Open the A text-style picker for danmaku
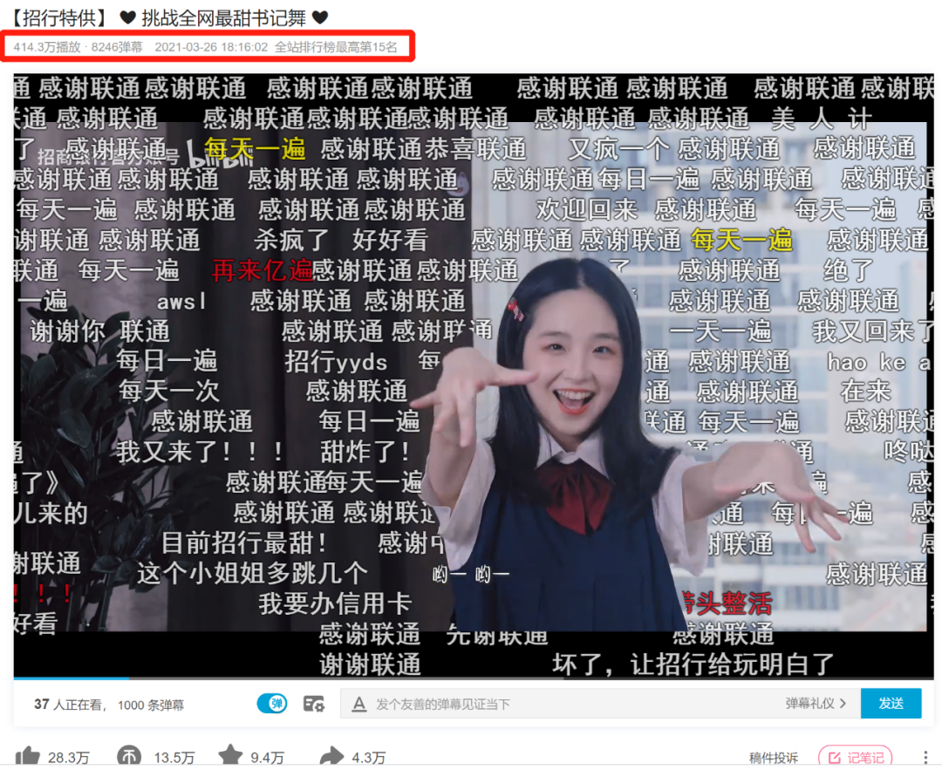 tap(359, 704)
